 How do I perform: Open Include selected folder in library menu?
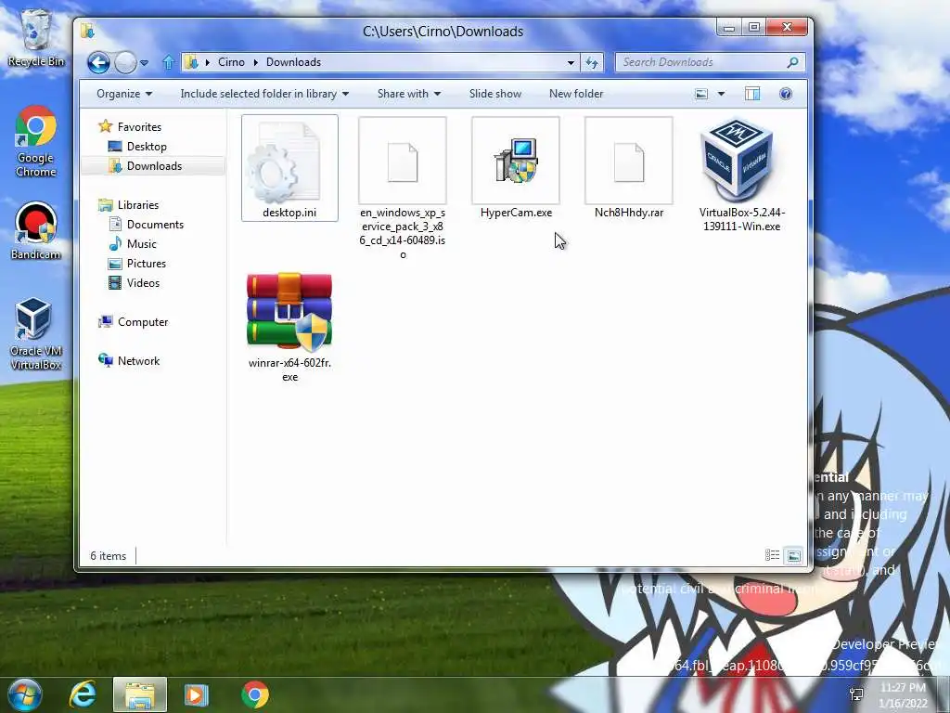pos(264,94)
